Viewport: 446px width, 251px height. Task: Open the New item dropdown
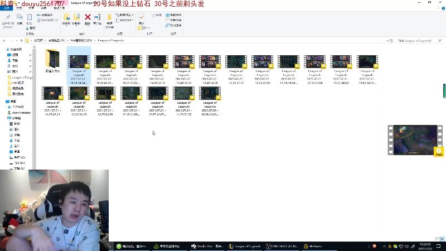124,15
